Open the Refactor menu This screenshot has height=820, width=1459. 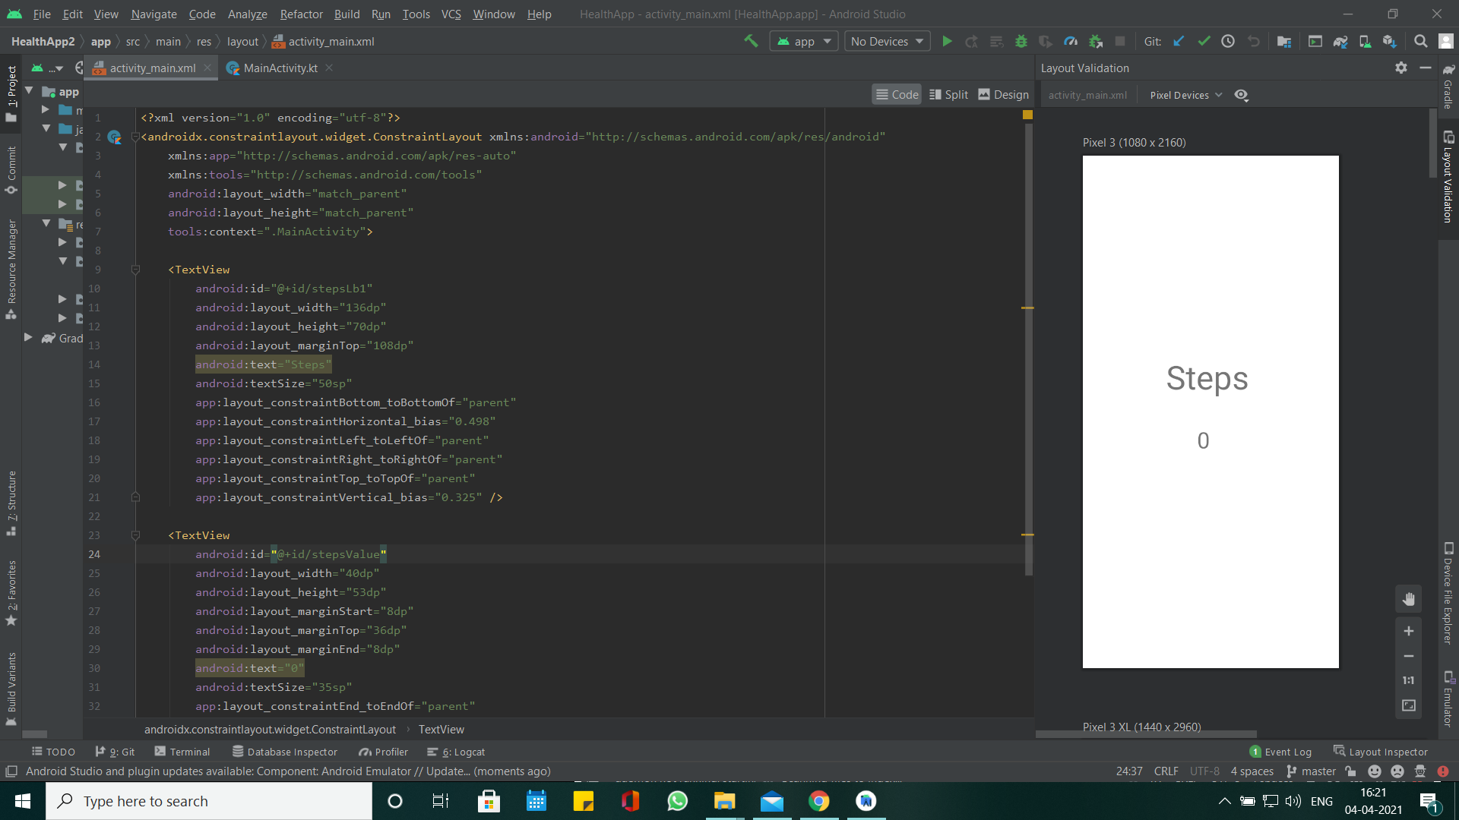tap(301, 14)
